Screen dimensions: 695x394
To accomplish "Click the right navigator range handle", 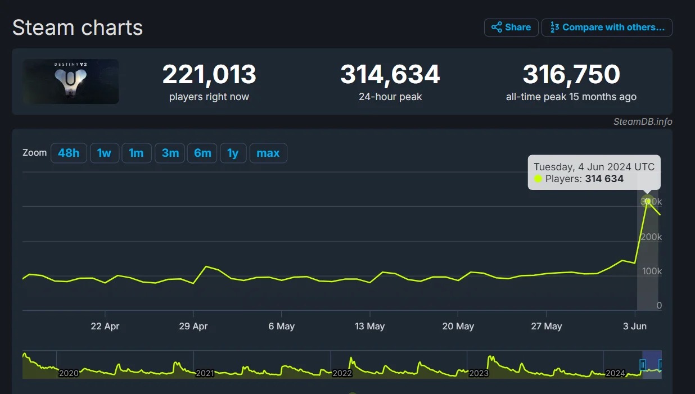I will click(x=661, y=365).
